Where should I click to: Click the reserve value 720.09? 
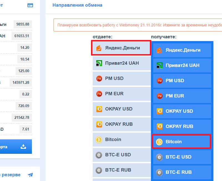pyautogui.click(x=24, y=106)
